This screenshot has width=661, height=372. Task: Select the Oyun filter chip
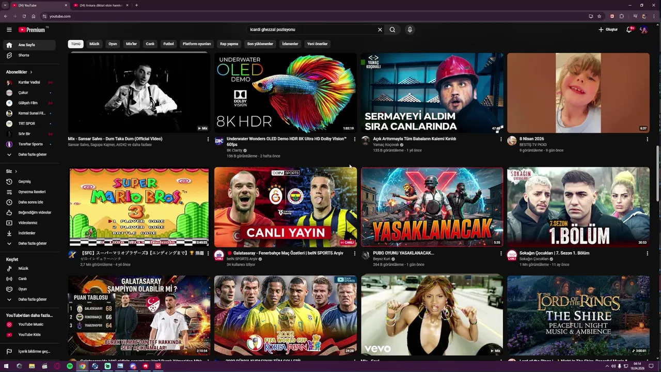pyautogui.click(x=113, y=44)
